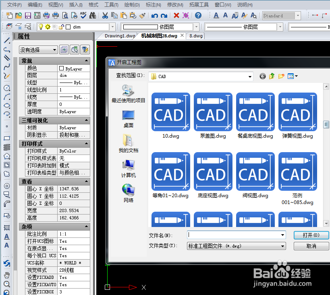Collapse the 打印样式 section

coord(86,144)
